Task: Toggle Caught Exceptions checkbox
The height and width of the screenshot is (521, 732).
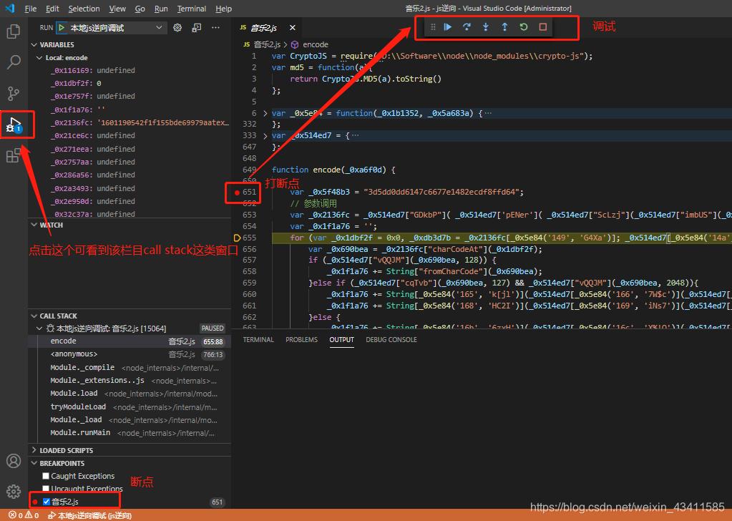Action: [x=46, y=476]
